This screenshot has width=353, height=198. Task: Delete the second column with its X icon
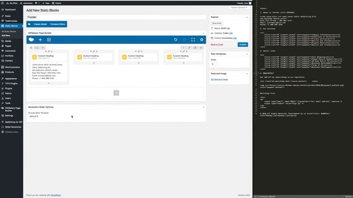click(x=97, y=51)
